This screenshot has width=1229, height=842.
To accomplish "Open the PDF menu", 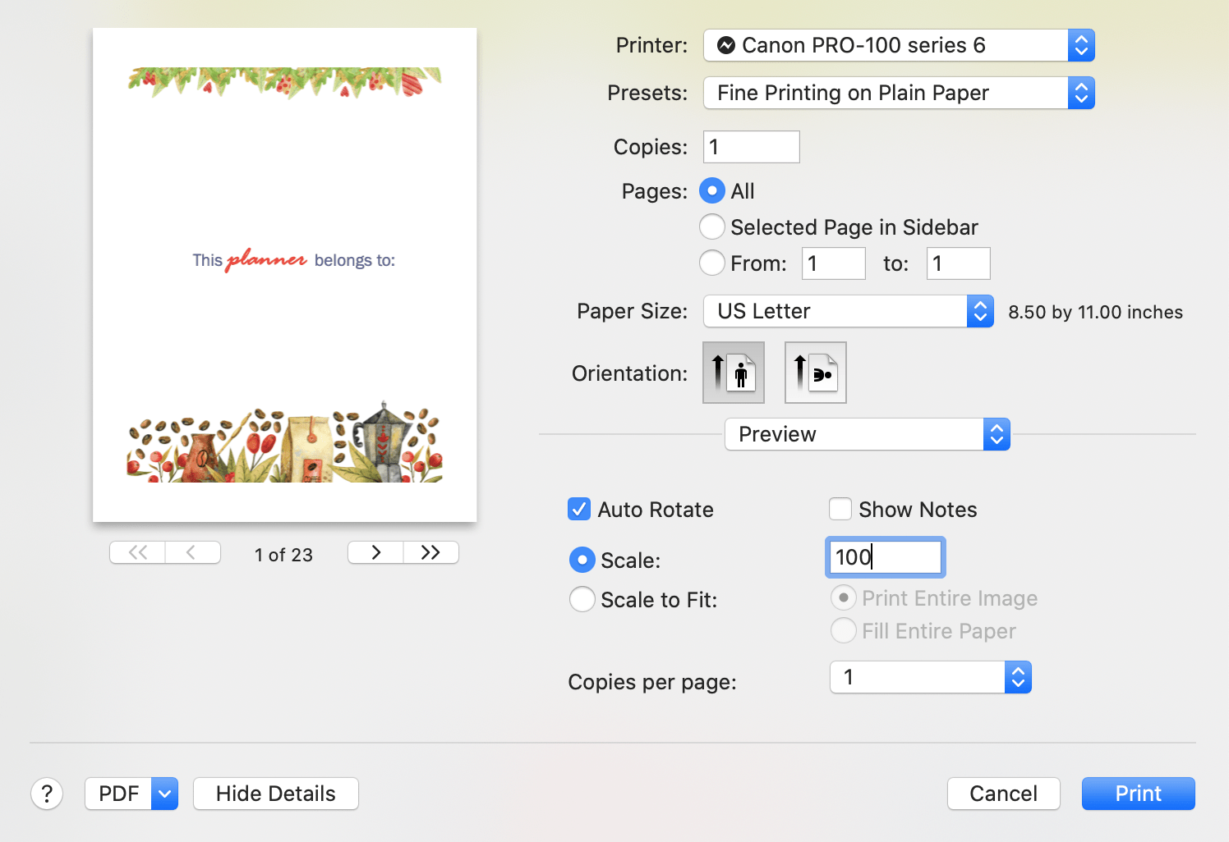I will tap(131, 793).
